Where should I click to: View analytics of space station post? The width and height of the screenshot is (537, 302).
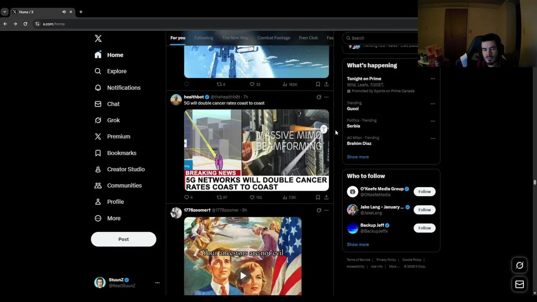click(x=289, y=84)
